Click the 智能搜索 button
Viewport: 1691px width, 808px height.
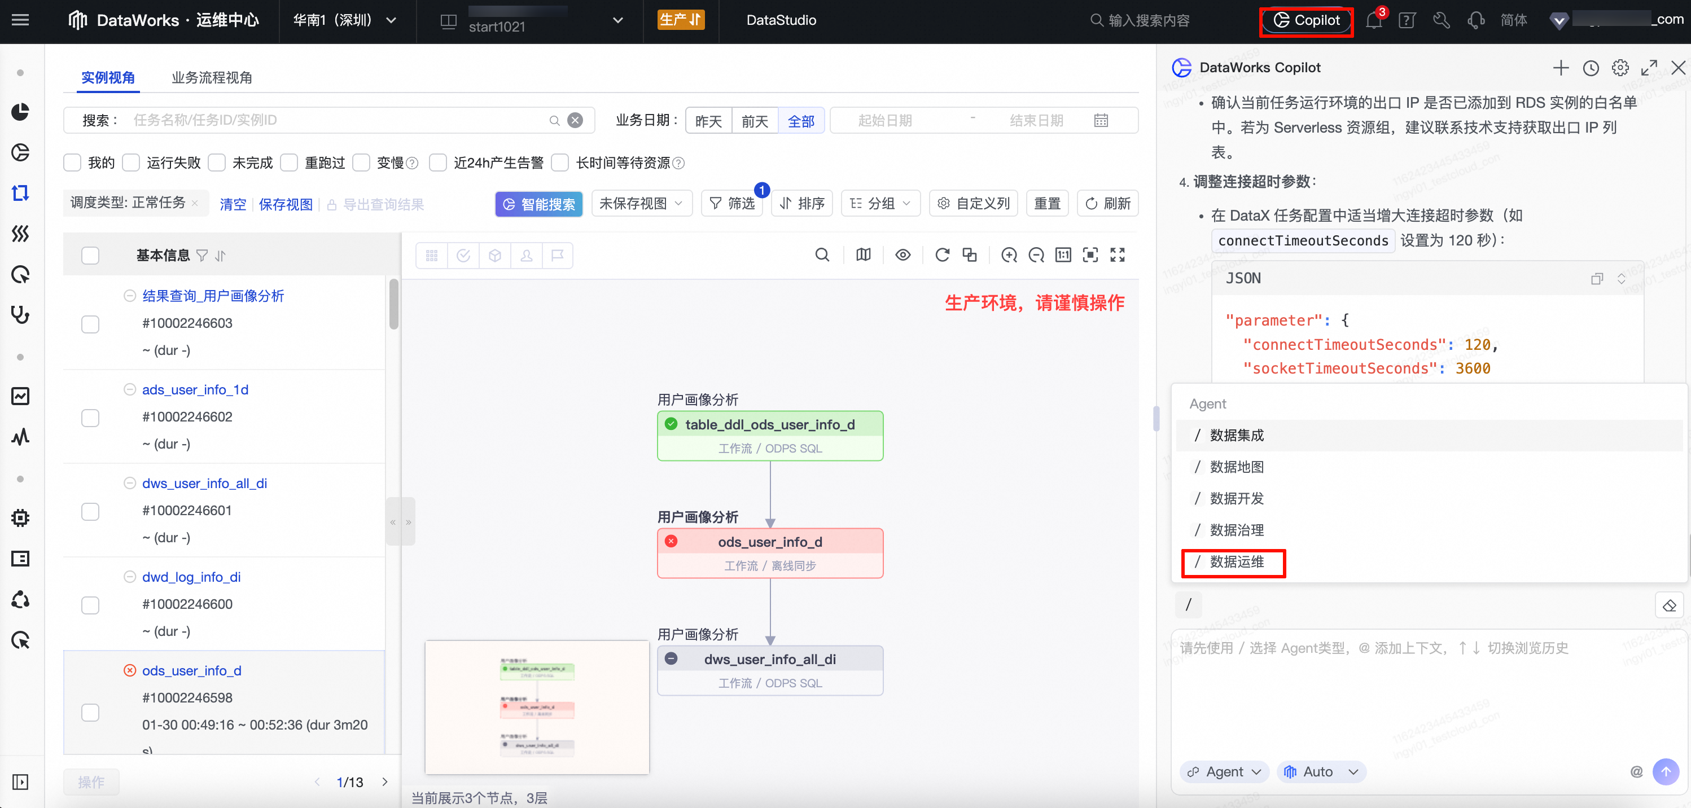pos(538,204)
